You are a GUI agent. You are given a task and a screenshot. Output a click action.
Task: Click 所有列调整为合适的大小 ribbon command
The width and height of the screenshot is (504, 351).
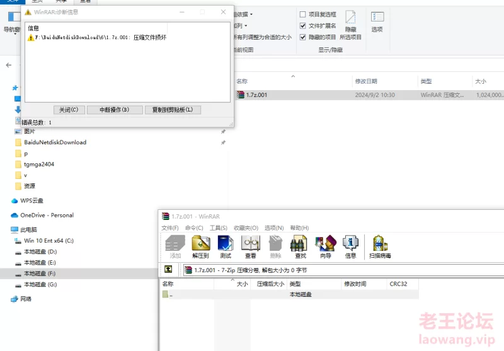263,37
